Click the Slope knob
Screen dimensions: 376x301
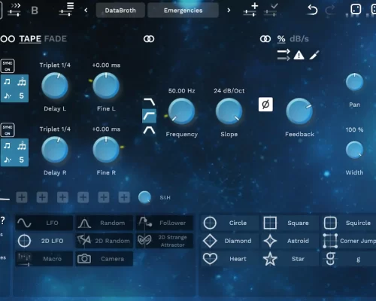[x=229, y=111]
